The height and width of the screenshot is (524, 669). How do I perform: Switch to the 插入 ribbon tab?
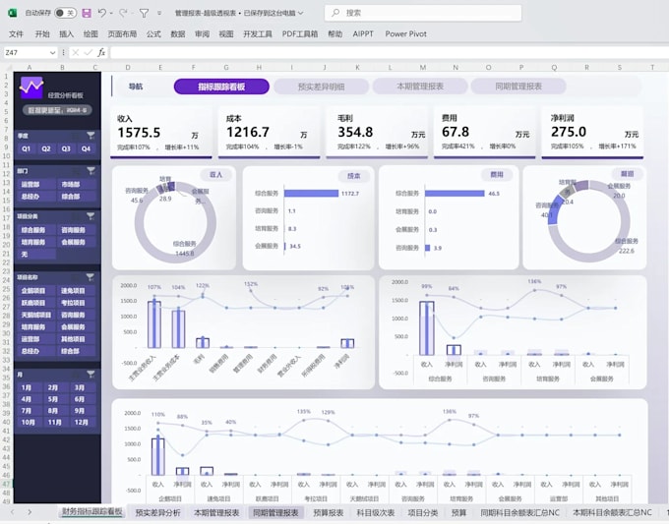click(66, 33)
